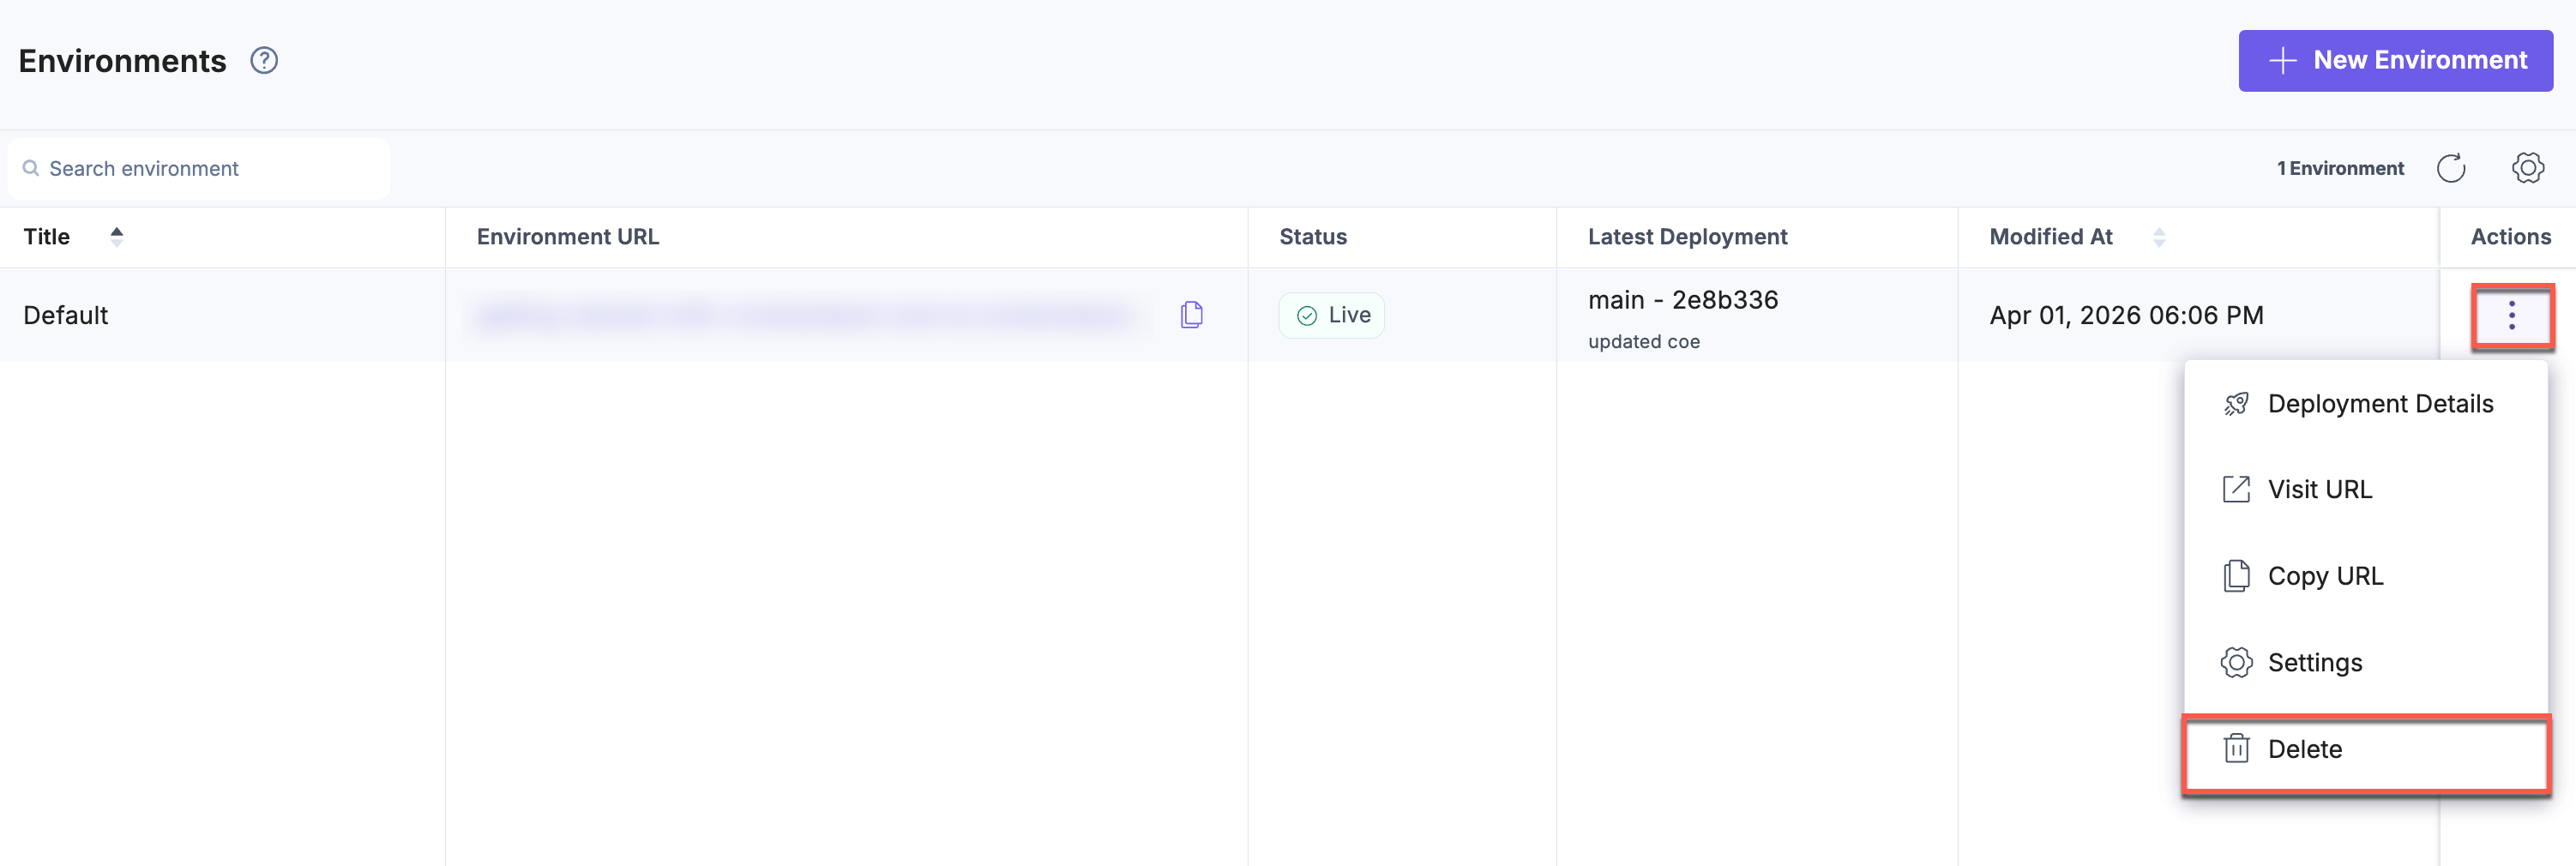
Task: Click the external link icon beside Visit URL
Action: coord(2237,489)
